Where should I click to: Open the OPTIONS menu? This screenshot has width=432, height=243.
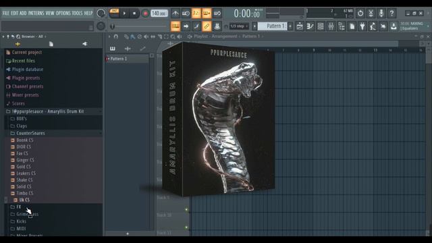click(63, 13)
